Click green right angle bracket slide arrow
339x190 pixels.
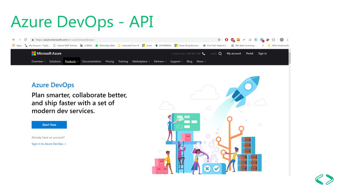tap(329, 179)
